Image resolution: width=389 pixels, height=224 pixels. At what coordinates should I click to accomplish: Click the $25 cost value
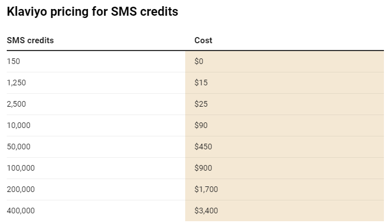(201, 104)
